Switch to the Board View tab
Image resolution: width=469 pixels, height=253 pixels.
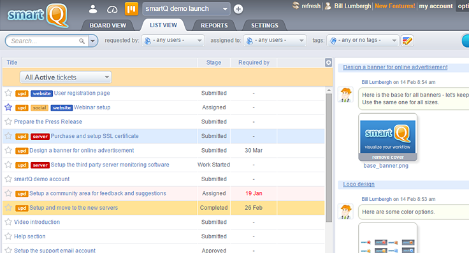(x=108, y=25)
